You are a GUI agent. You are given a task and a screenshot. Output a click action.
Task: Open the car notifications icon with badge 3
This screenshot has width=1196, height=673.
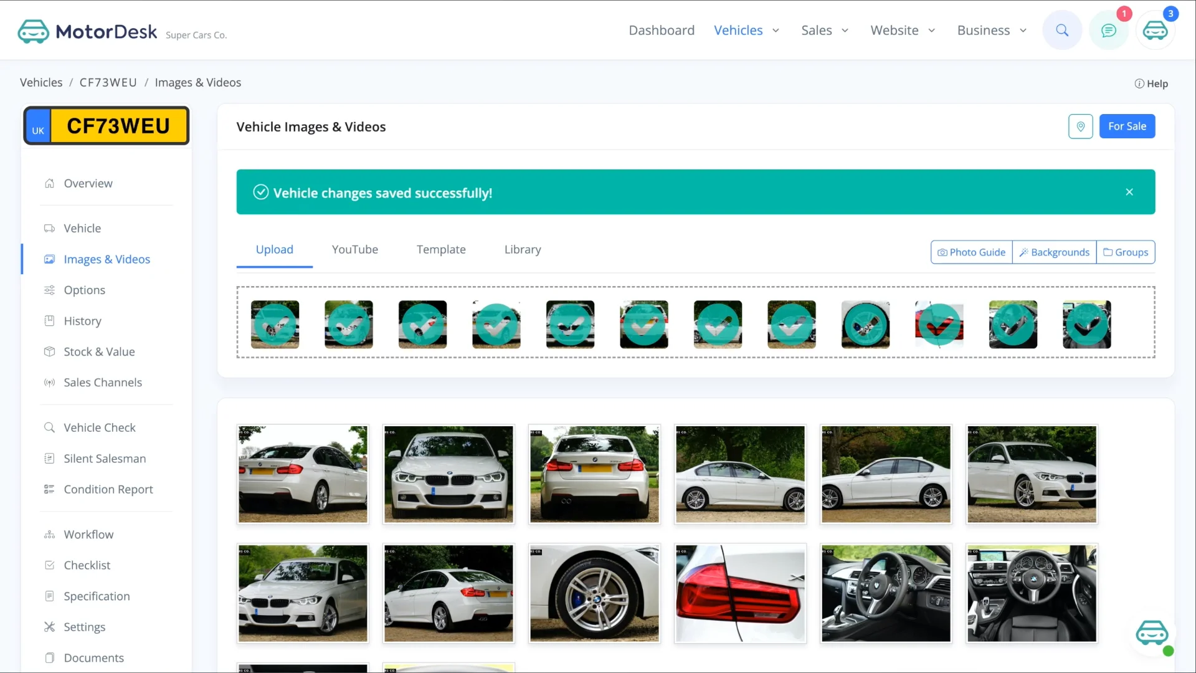coord(1156,30)
